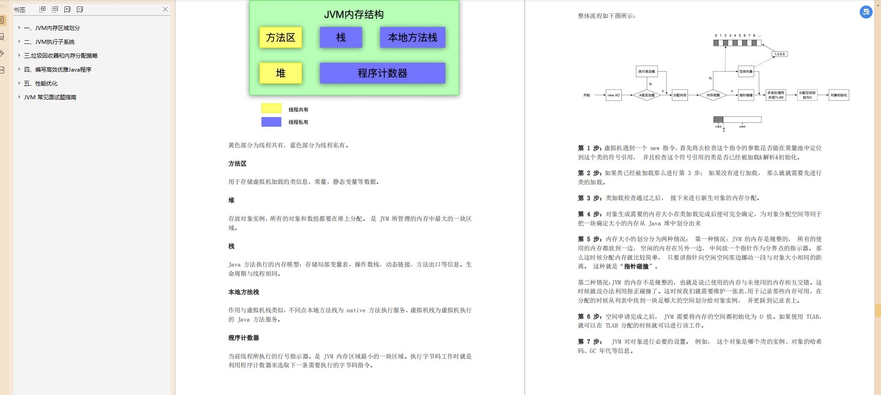Expand the 一、JVM内存区域划分 bookmark arrow
The height and width of the screenshot is (395, 881).
pos(19,28)
